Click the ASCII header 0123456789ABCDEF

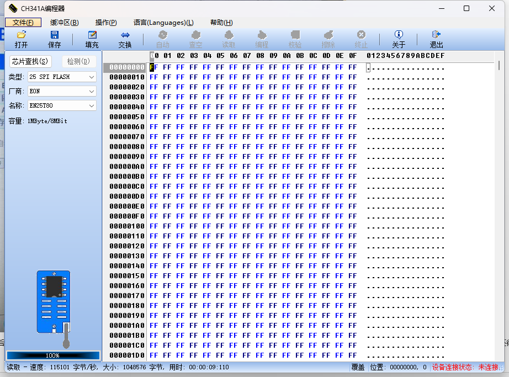point(405,56)
